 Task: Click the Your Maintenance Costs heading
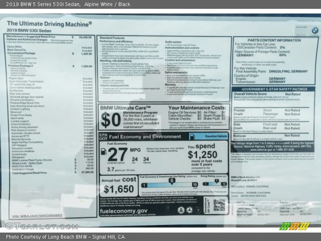(197, 108)
